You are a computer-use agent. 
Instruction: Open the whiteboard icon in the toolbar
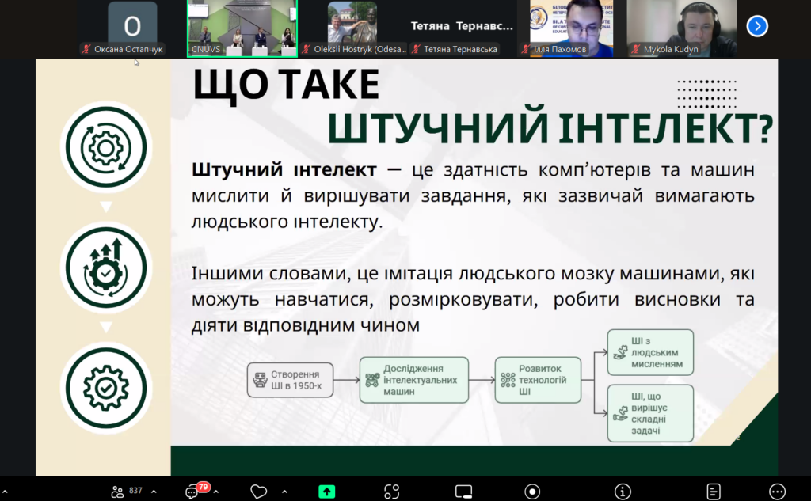tap(463, 492)
